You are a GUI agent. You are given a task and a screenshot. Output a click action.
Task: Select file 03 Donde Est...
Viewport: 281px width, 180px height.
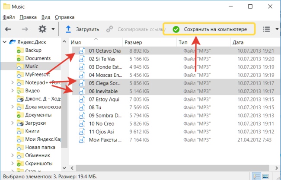[x=105, y=67]
